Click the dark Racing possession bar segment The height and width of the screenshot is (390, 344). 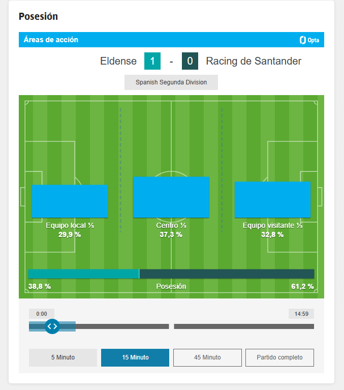click(227, 274)
